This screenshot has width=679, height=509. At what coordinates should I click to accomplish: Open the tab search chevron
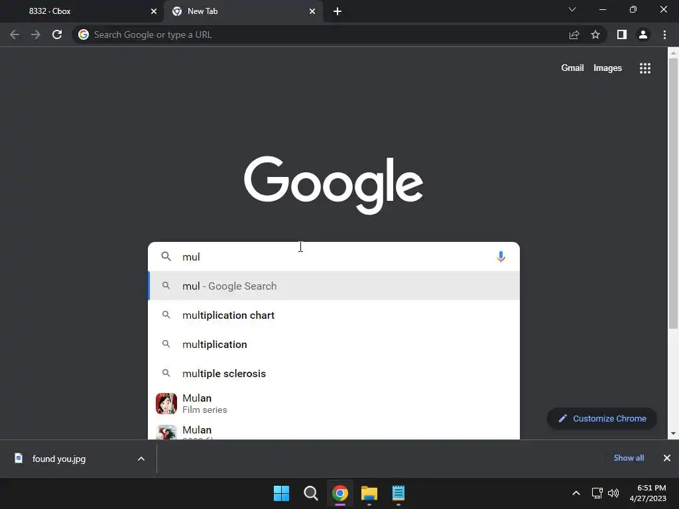tap(572, 9)
